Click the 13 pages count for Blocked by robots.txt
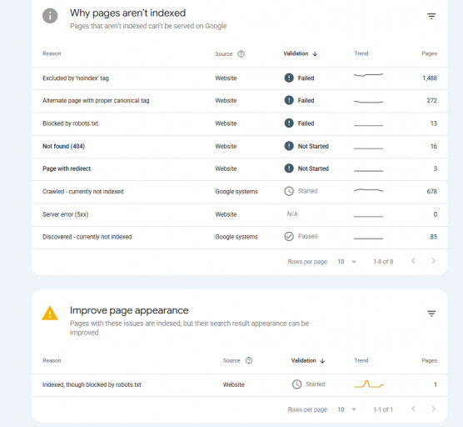 coord(434,123)
